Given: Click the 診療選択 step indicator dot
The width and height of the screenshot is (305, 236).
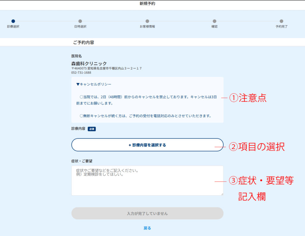Looking at the screenshot, I should [13, 22].
